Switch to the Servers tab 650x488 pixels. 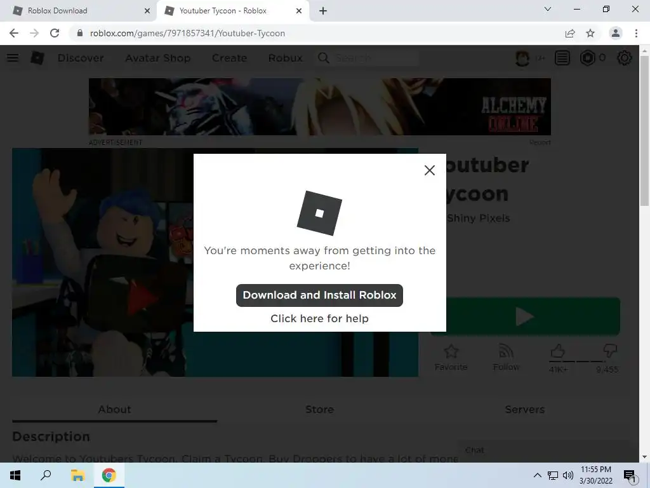point(525,410)
